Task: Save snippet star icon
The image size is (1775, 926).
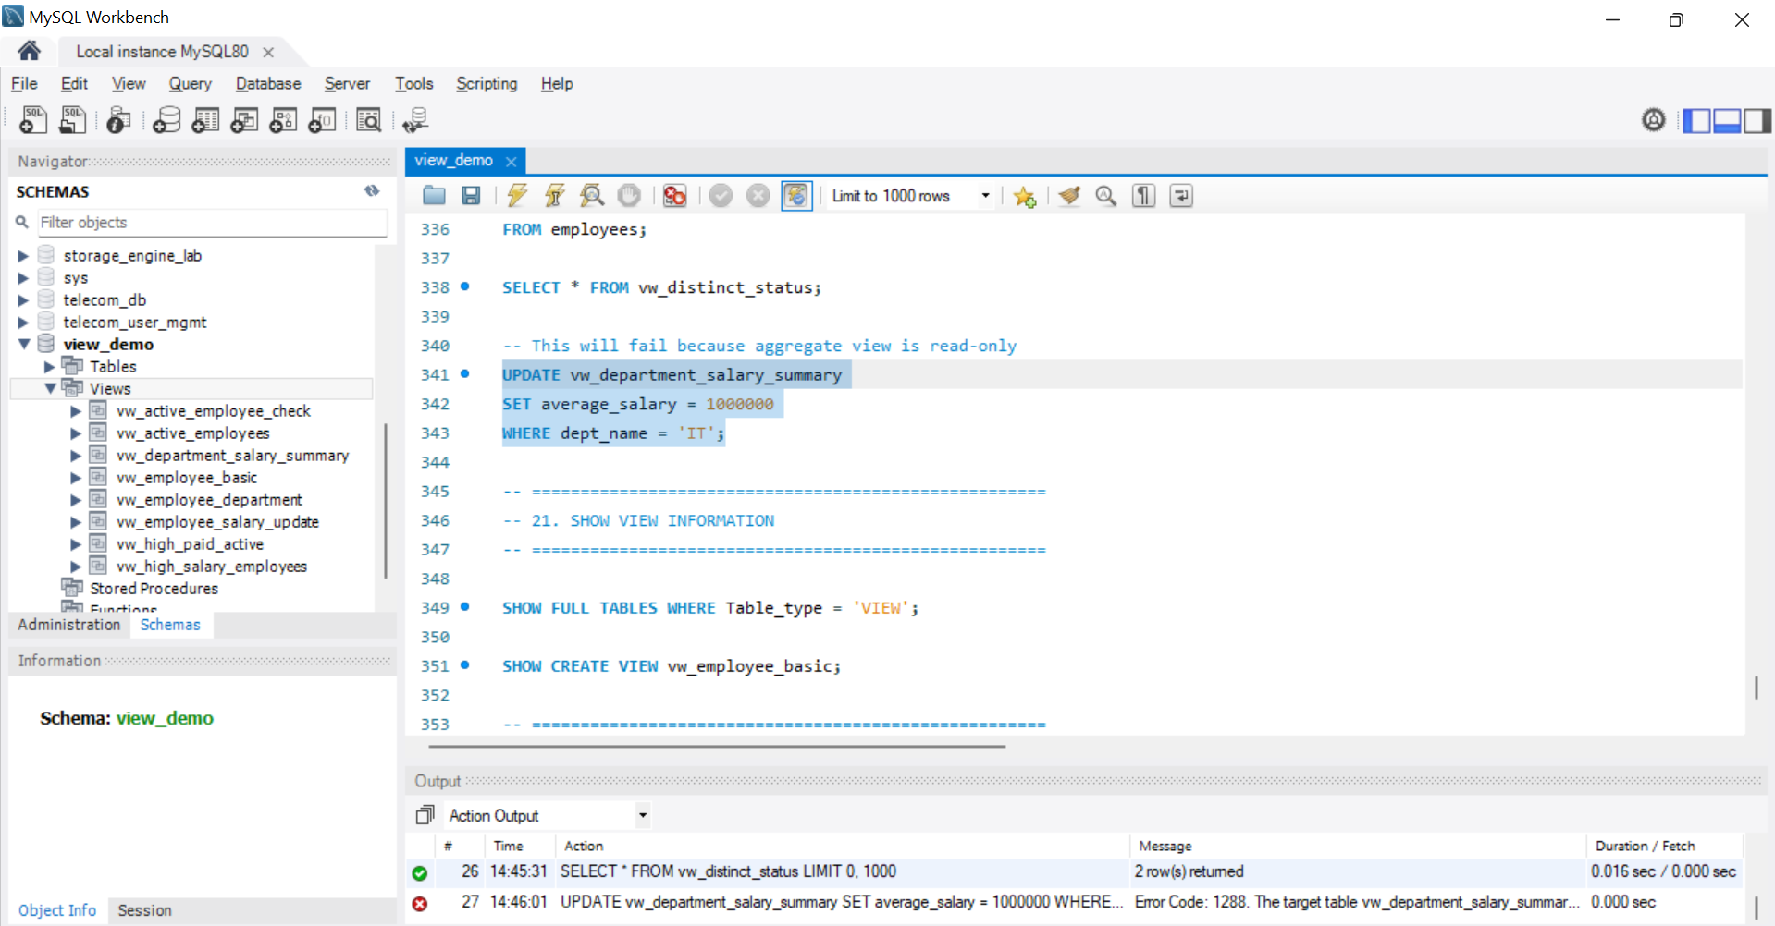Action: (x=1024, y=196)
